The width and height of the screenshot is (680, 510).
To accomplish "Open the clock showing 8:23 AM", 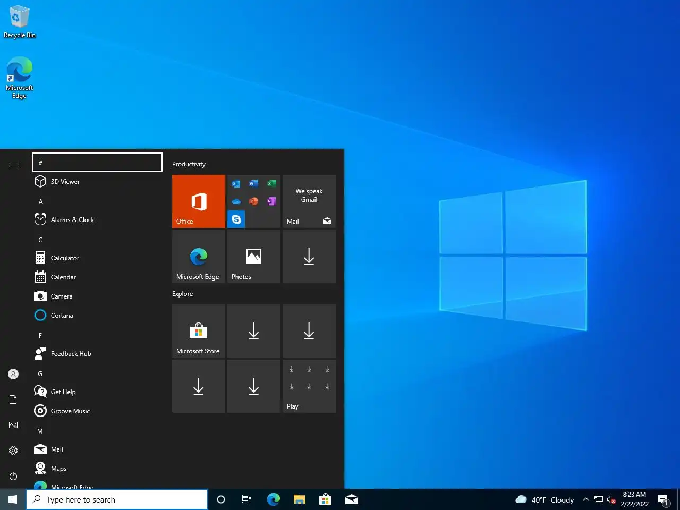I will click(634, 499).
